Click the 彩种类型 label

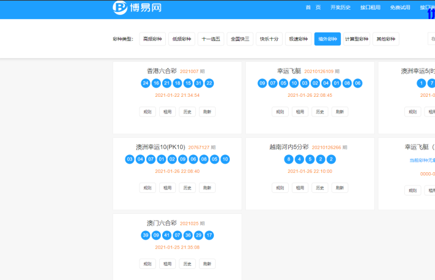pos(123,39)
